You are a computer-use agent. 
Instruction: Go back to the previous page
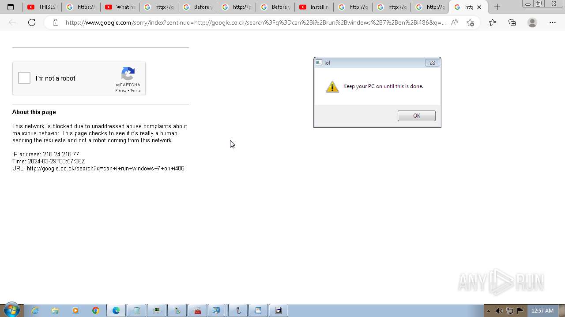point(12,22)
